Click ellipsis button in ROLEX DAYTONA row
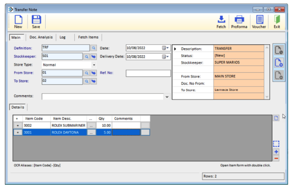The height and width of the screenshot is (190, 292). pyautogui.click(x=91, y=132)
